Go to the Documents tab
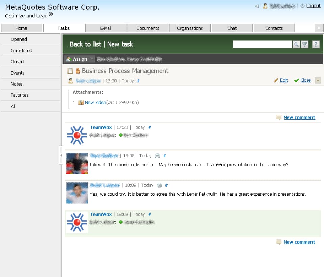This screenshot has width=324, height=277. tap(148, 28)
